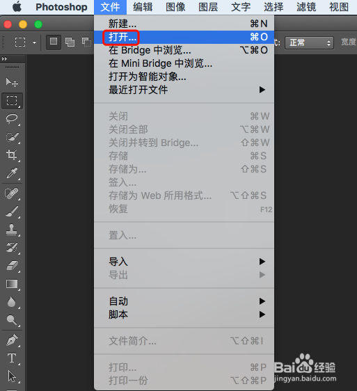Expand the tool preset picker arrow
This screenshot has width=357, height=391.
point(34,42)
